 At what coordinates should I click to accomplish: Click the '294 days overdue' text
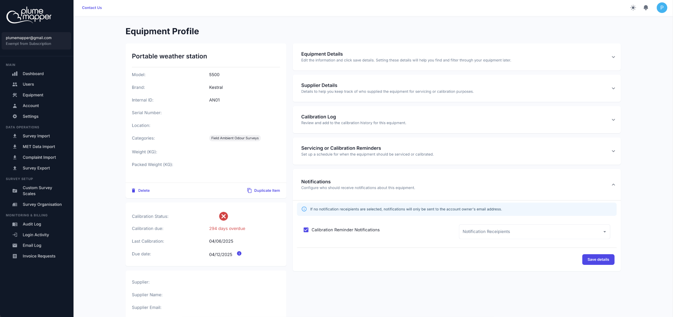point(227,229)
